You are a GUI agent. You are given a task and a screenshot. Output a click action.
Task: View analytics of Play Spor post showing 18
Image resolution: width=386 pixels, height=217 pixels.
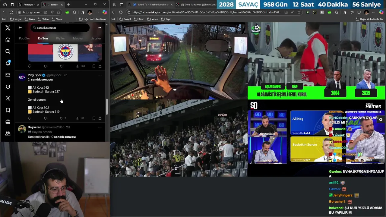pyautogui.click(x=80, y=118)
